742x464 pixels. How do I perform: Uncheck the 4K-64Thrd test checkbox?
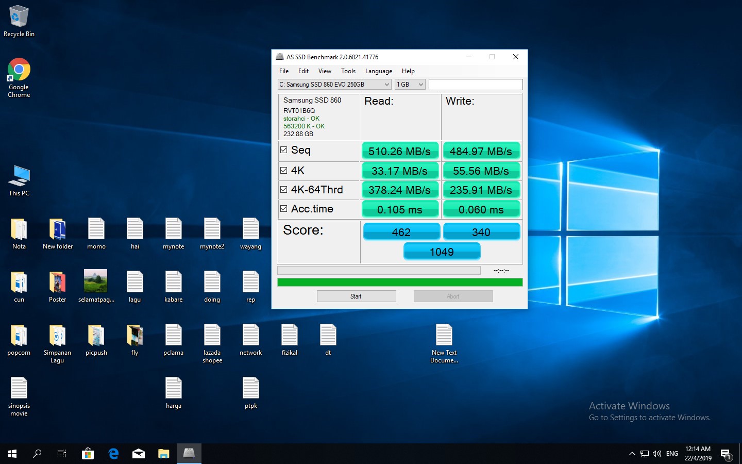(283, 190)
